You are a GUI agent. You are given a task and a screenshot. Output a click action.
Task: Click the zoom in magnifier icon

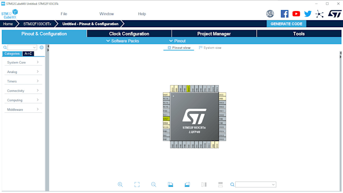[x=120, y=184]
